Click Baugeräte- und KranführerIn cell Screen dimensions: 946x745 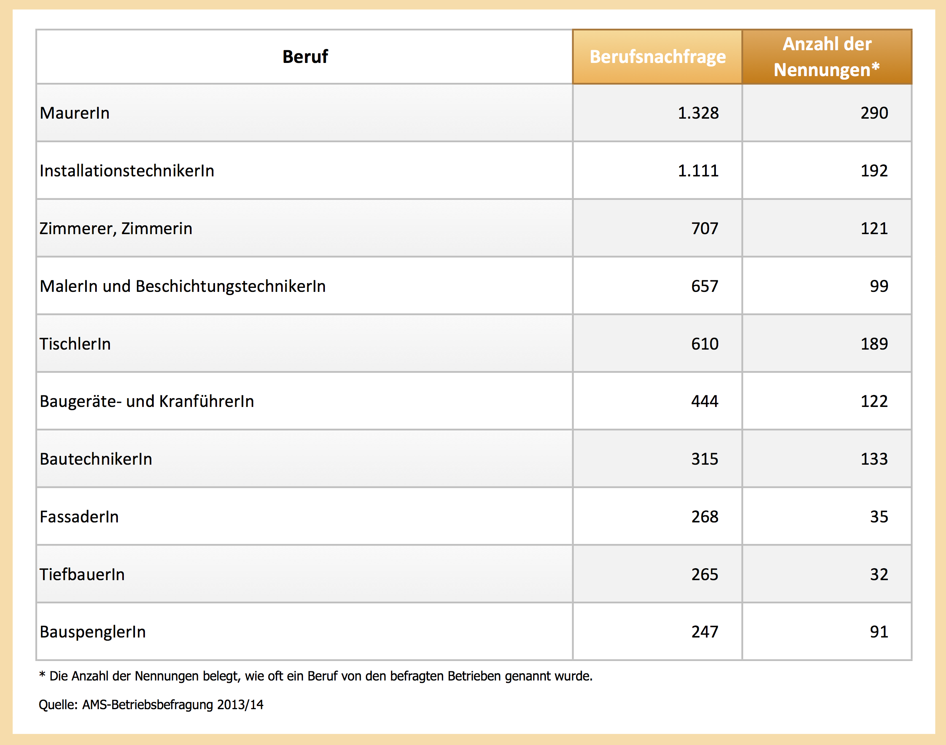[147, 401]
